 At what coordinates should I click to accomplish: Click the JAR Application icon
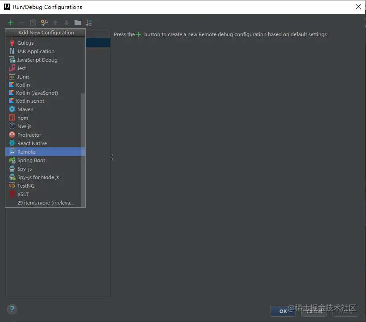(x=12, y=51)
